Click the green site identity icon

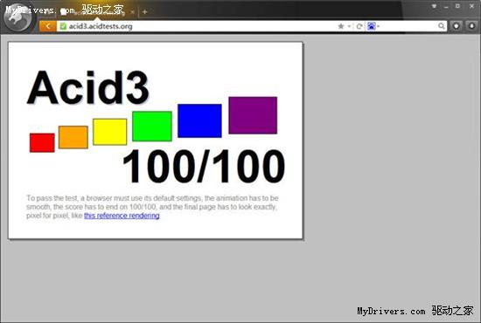63,26
